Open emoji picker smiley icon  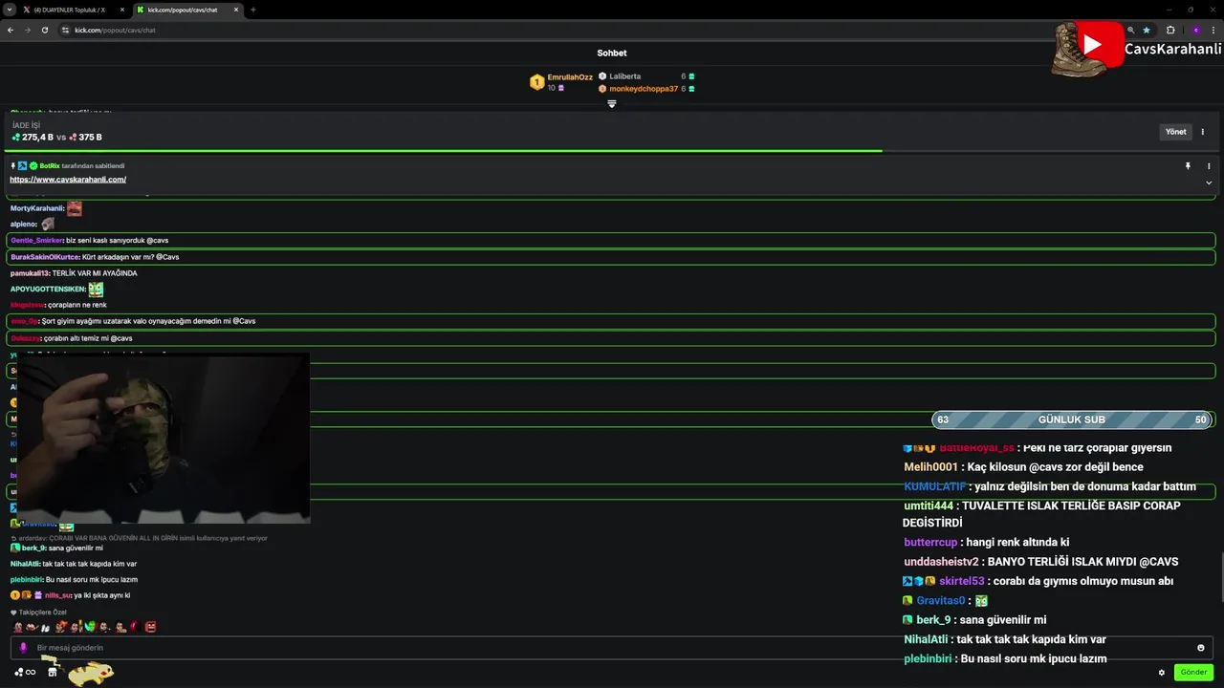pos(1201,648)
